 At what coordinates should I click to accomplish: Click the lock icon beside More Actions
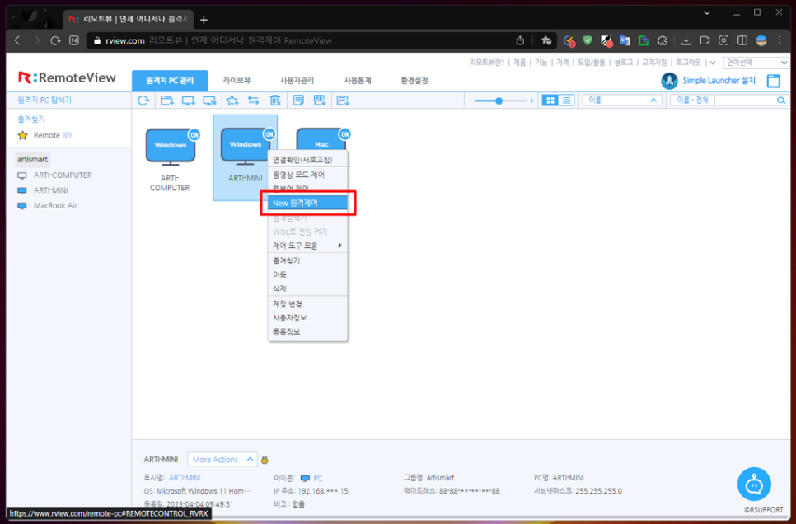[265, 460]
